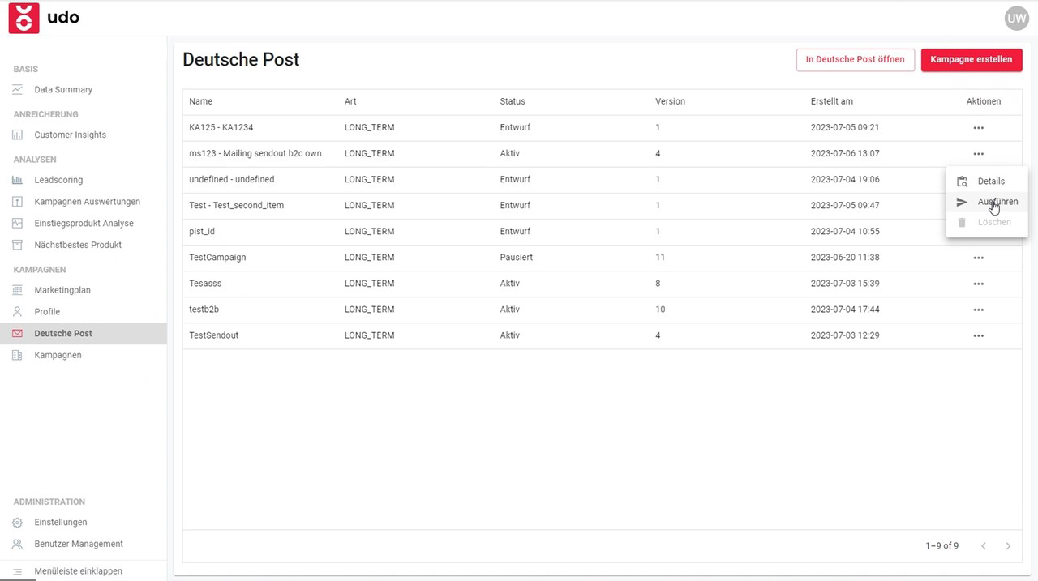Click the Menüleiste einklappen hamburger icon
Viewport: 1038px width, 581px height.
pos(17,571)
